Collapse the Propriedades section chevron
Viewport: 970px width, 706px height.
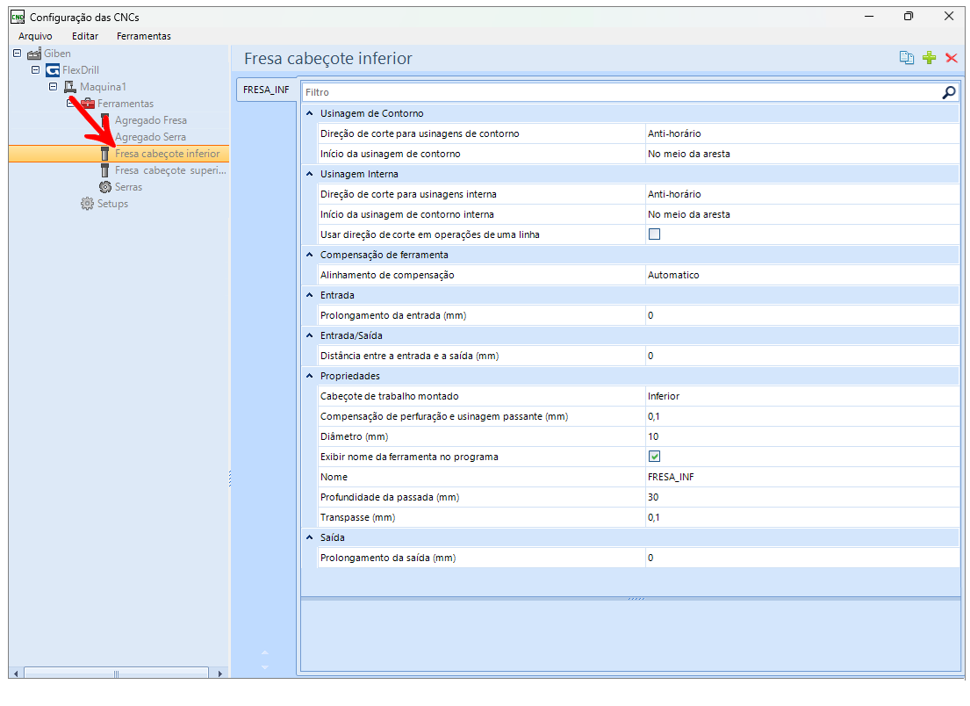(309, 376)
